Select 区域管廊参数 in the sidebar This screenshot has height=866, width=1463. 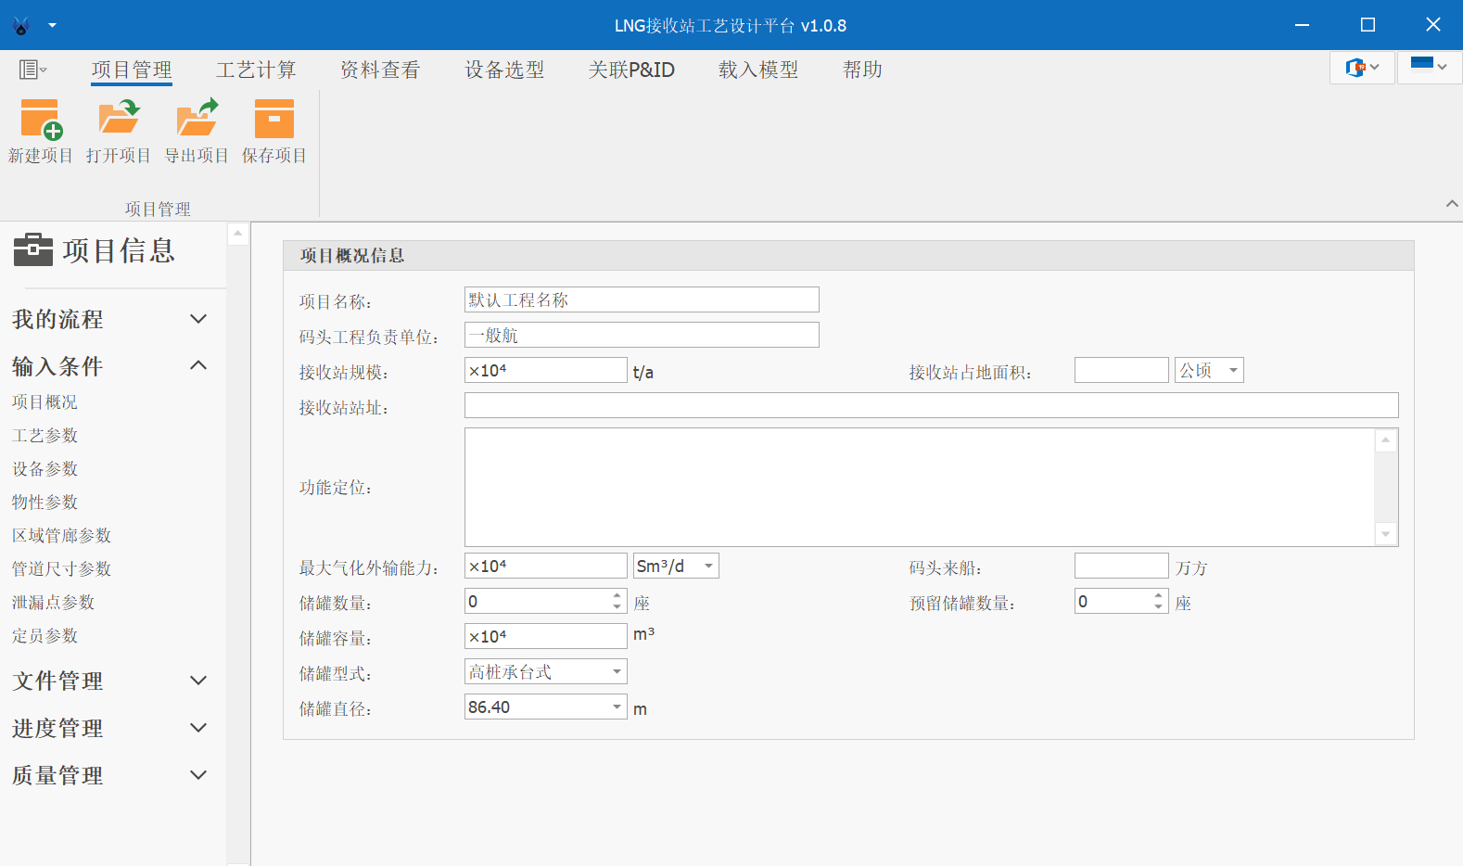61,536
